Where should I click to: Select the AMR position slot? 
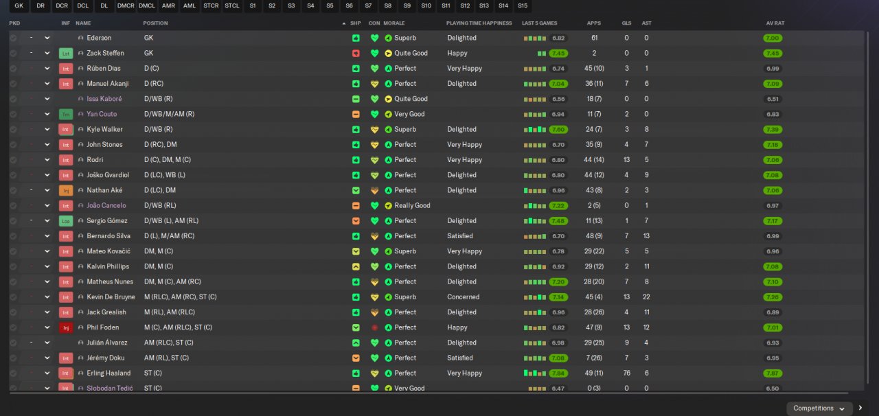pyautogui.click(x=168, y=5)
